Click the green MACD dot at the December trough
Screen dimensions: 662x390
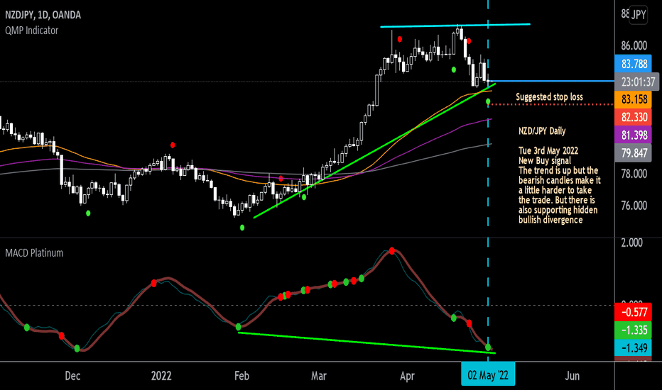(x=77, y=348)
